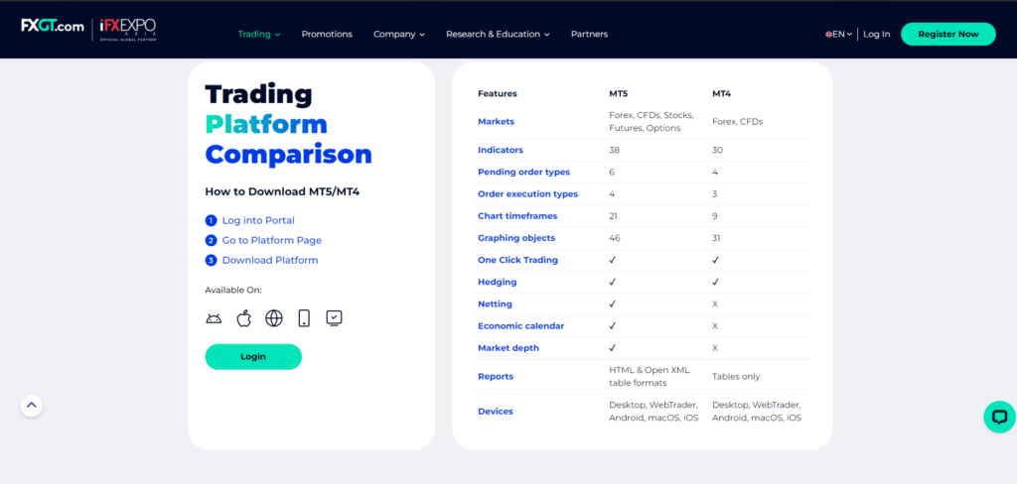The image size is (1017, 484).
Task: Click the Android platform icon
Action: click(214, 318)
